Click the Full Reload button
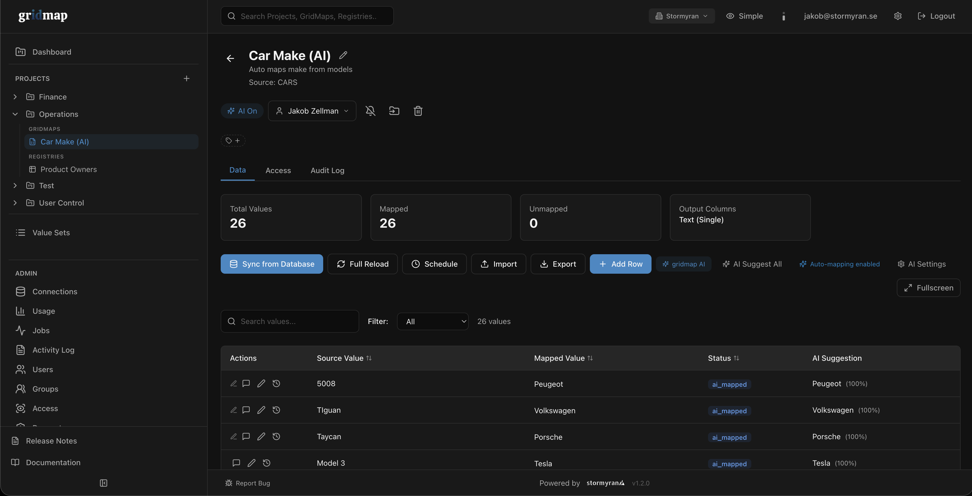This screenshot has height=496, width=972. [362, 264]
